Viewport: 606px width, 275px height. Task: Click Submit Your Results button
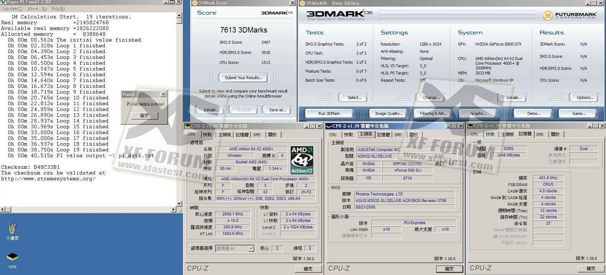point(243,78)
